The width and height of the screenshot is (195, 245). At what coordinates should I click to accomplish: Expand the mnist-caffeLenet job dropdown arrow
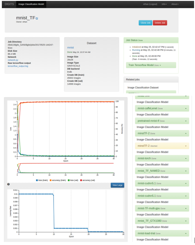[x=186, y=108]
